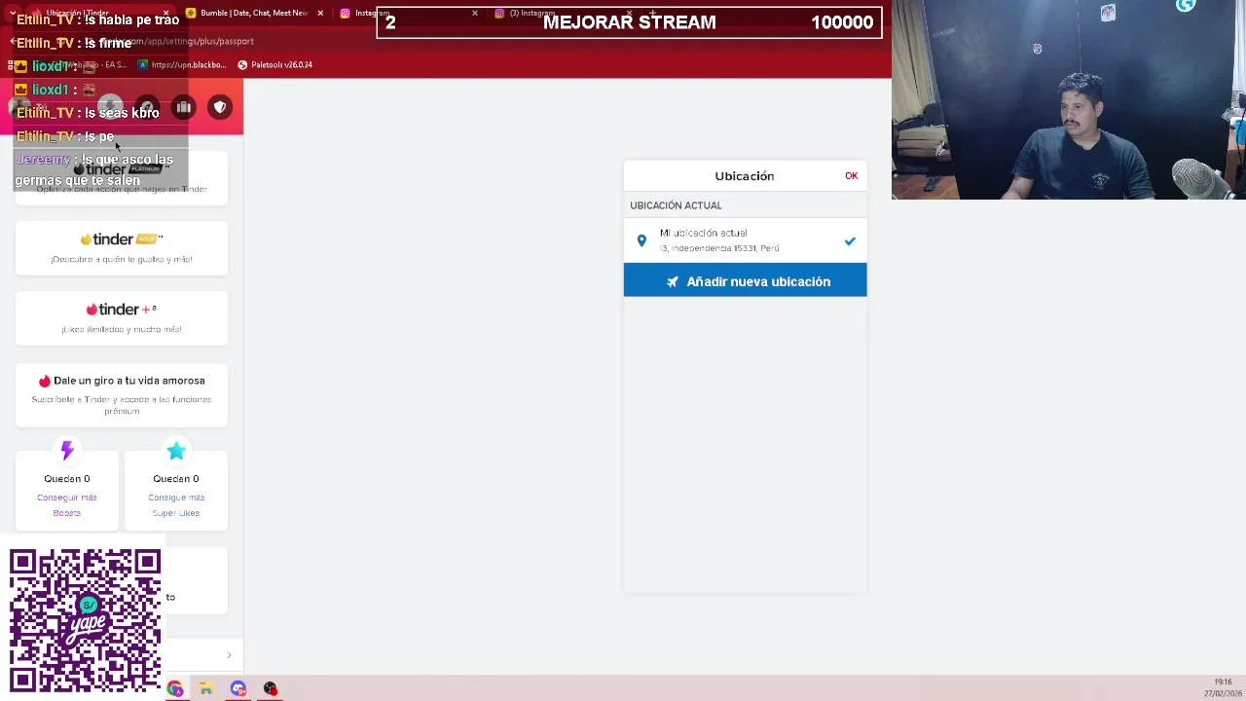1246x701 pixels.
Task: Switch to the first Instagram tab
Action: (409, 13)
